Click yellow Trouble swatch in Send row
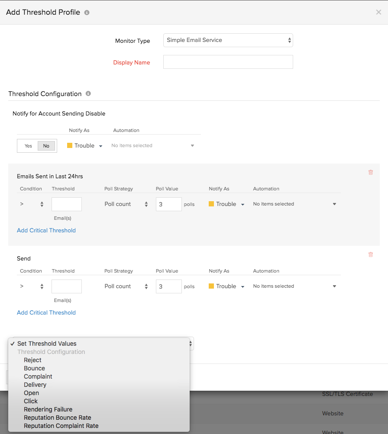The height and width of the screenshot is (434, 388). 211,286
